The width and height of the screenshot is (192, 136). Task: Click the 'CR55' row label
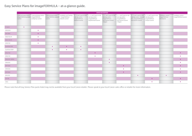tap(6, 82)
